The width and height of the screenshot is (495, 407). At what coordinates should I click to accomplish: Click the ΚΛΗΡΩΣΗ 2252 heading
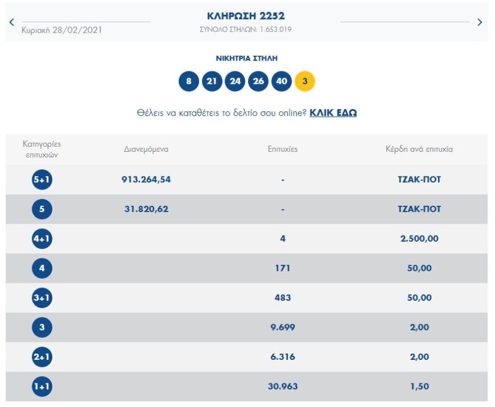(246, 15)
